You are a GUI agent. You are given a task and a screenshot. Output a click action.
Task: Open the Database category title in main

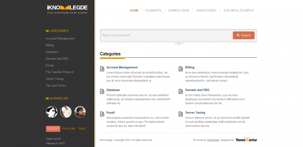(x=113, y=90)
